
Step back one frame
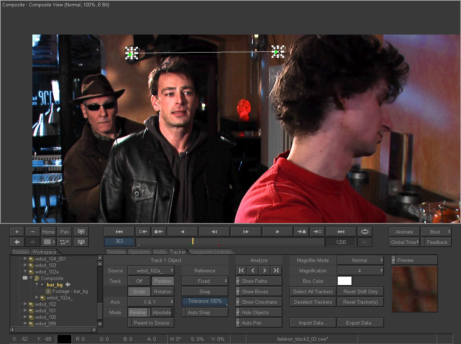click(214, 232)
